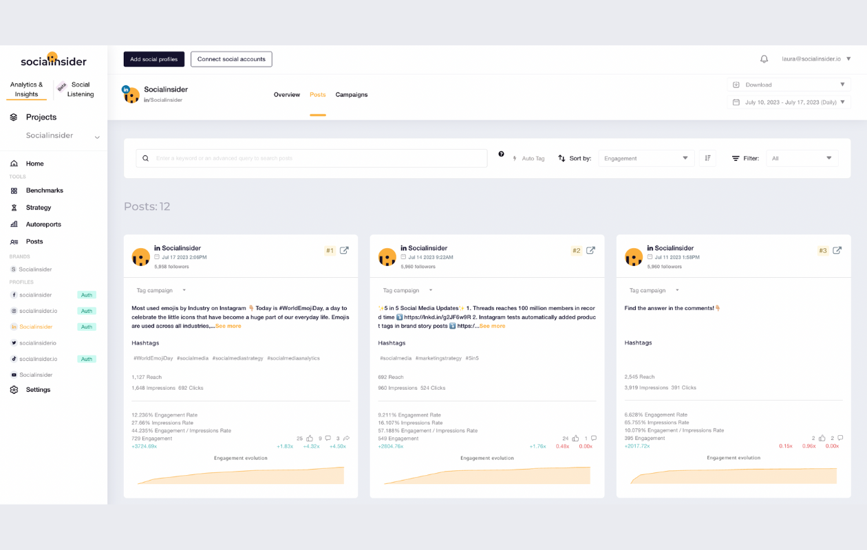Switch to the Campaigns tab

pyautogui.click(x=352, y=95)
